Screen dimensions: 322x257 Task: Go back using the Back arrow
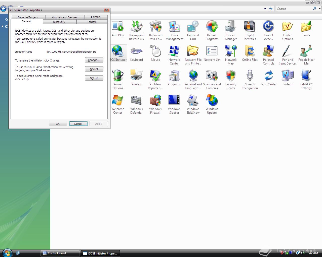click(x=3, y=9)
